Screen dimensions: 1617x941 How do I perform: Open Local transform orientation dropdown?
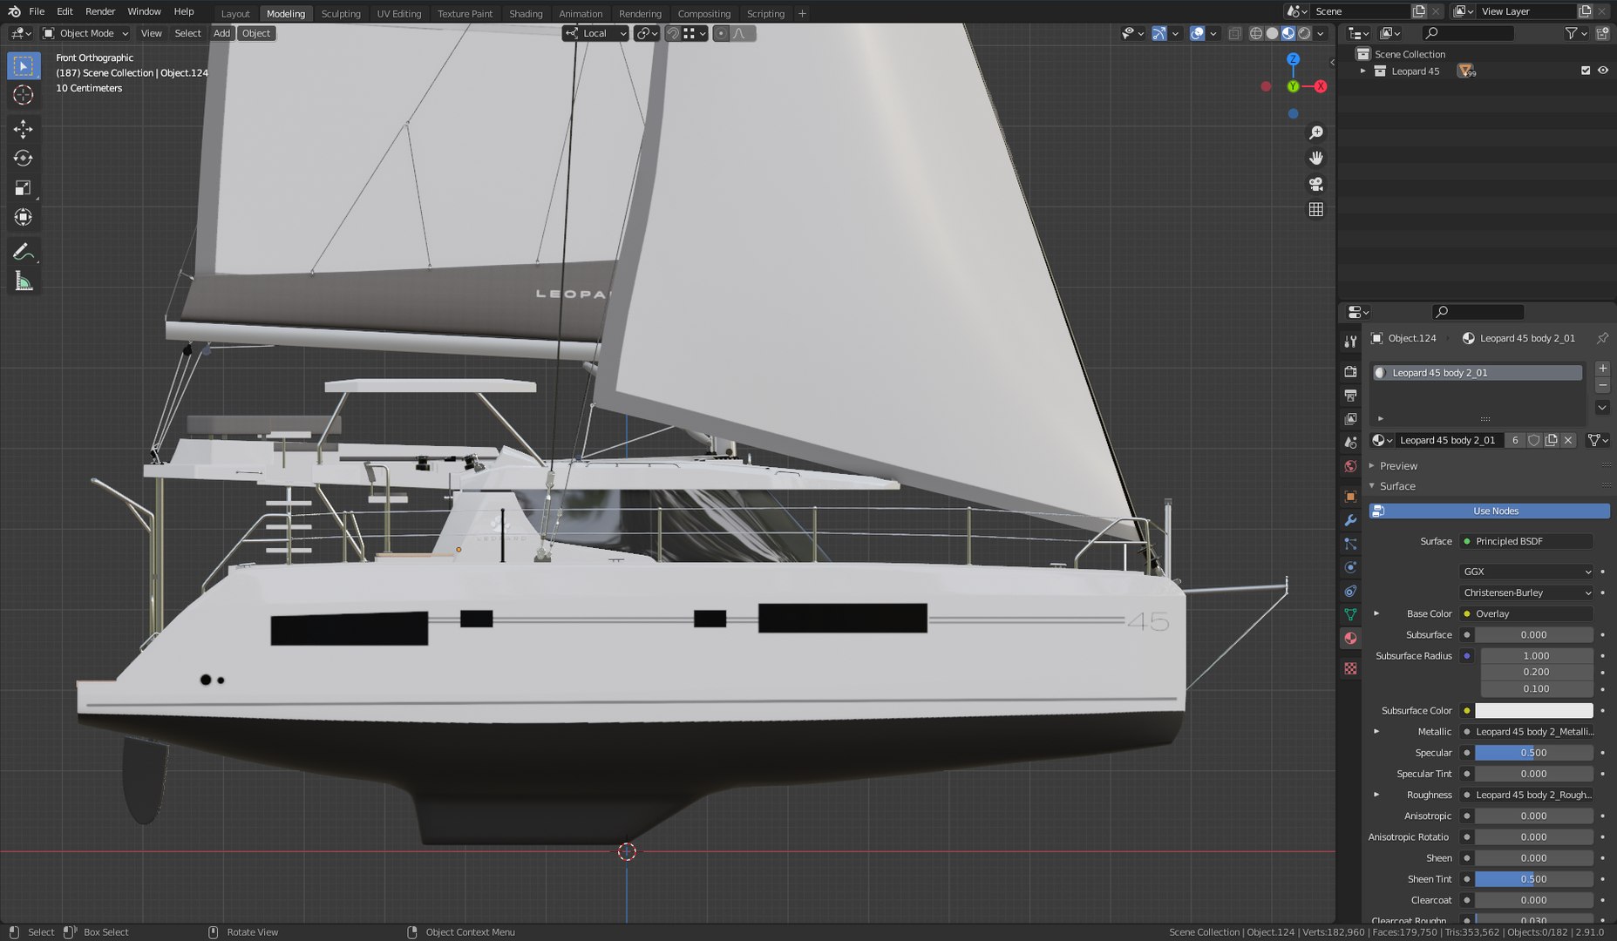coord(595,33)
